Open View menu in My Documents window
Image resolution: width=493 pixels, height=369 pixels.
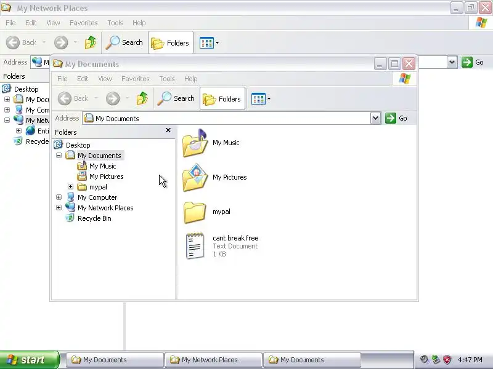coord(105,79)
